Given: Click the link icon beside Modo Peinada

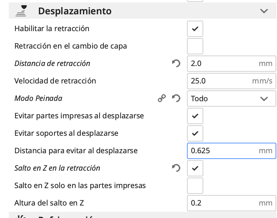Looking at the screenshot, I should point(162,98).
